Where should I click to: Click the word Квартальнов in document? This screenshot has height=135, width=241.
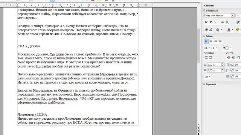[x=43, y=90]
